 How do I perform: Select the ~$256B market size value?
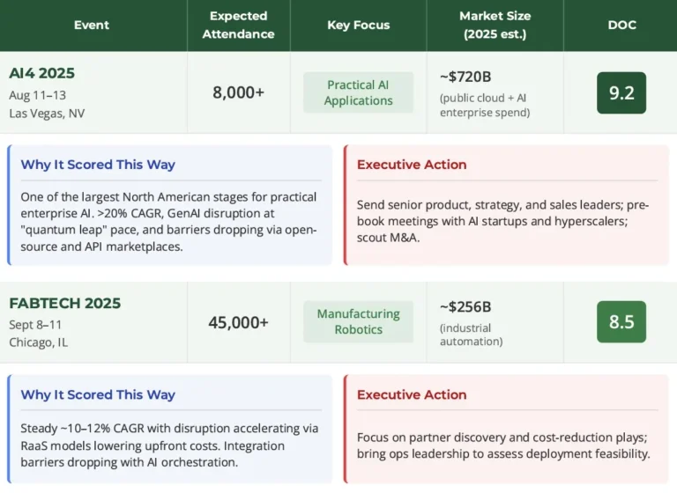(465, 307)
